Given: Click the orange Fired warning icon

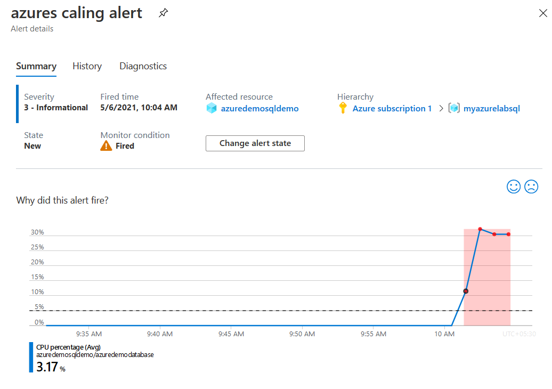Looking at the screenshot, I should pyautogui.click(x=106, y=146).
